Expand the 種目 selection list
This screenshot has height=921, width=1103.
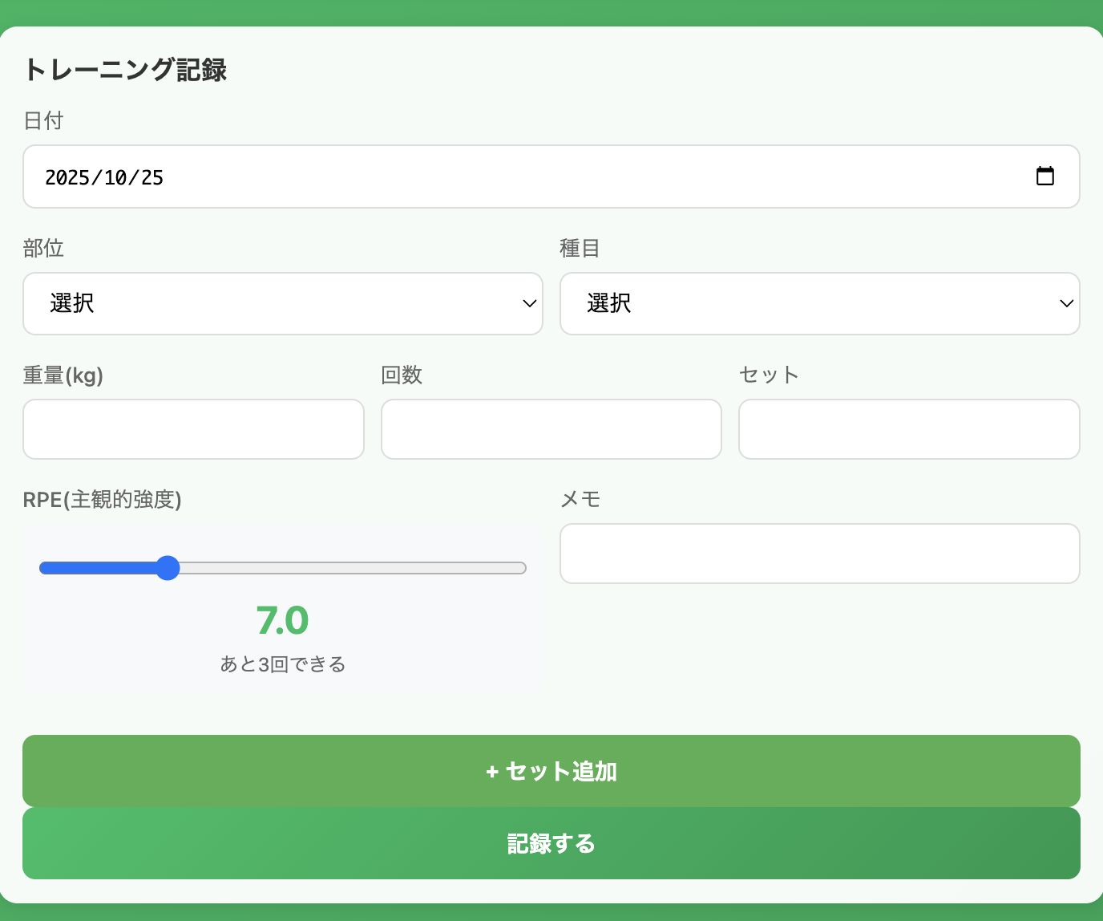coord(819,303)
